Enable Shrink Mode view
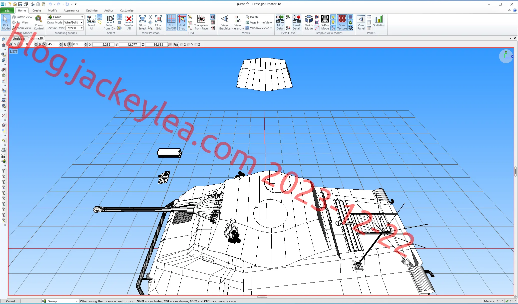This screenshot has height=304, width=518. click(309, 22)
